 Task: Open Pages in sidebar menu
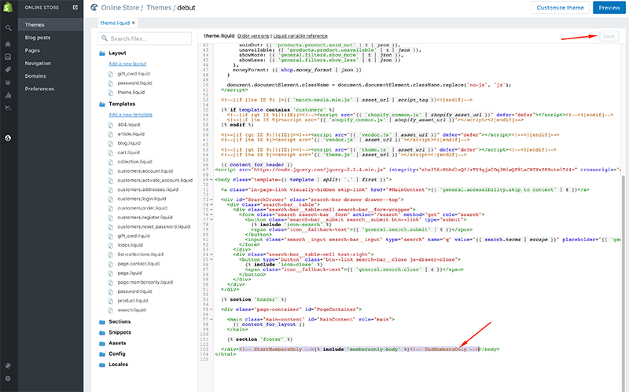(x=32, y=50)
